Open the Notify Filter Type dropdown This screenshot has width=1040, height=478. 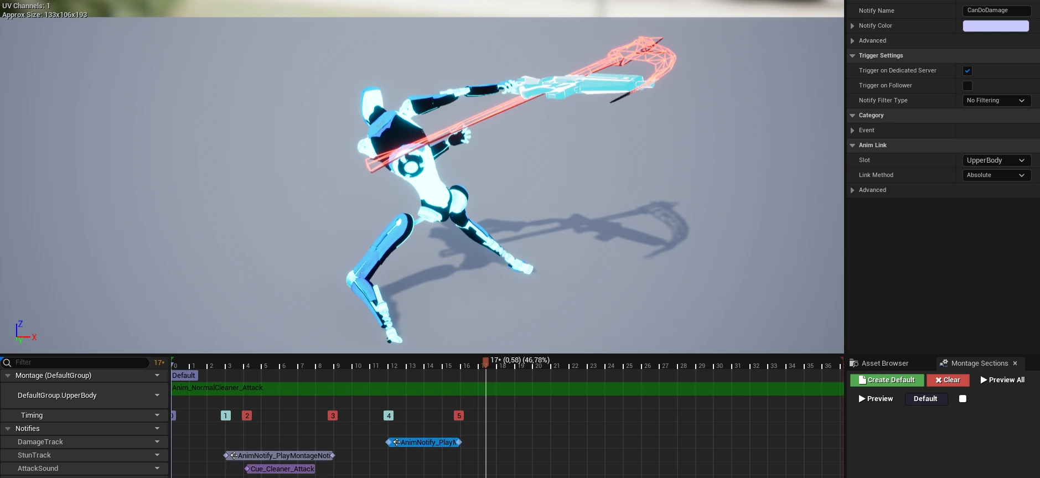coord(996,101)
